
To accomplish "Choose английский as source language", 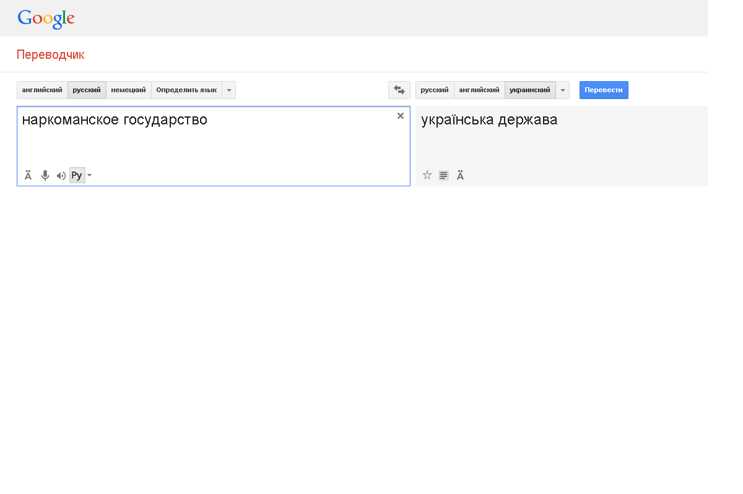I will (42, 90).
